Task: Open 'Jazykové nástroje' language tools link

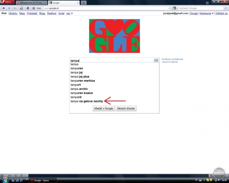Action: click(170, 62)
